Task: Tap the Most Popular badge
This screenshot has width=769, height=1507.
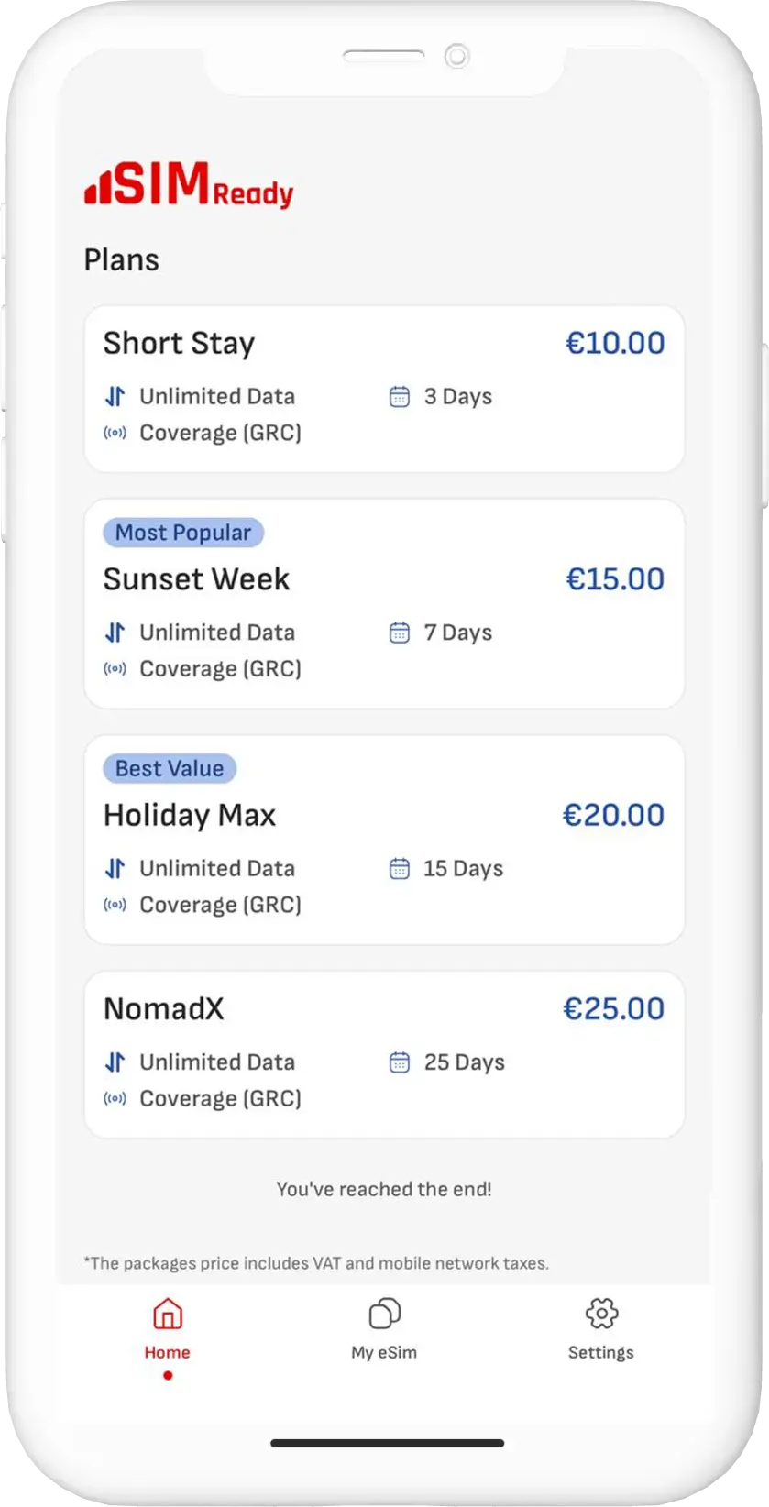Action: coord(183,533)
